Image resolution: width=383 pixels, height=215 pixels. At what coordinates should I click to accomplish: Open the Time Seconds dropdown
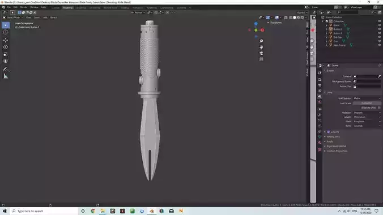tap(367, 126)
